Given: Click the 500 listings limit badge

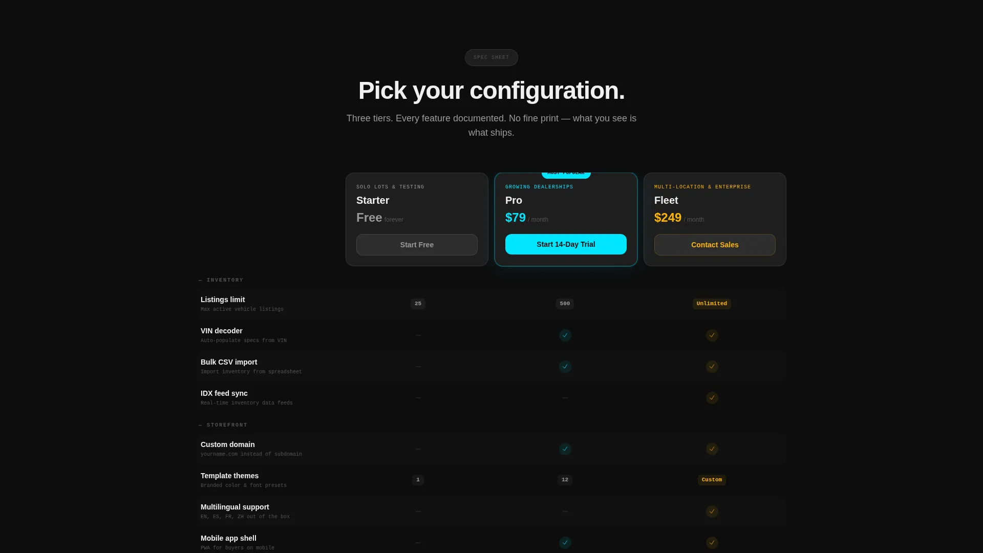Looking at the screenshot, I should (x=565, y=304).
